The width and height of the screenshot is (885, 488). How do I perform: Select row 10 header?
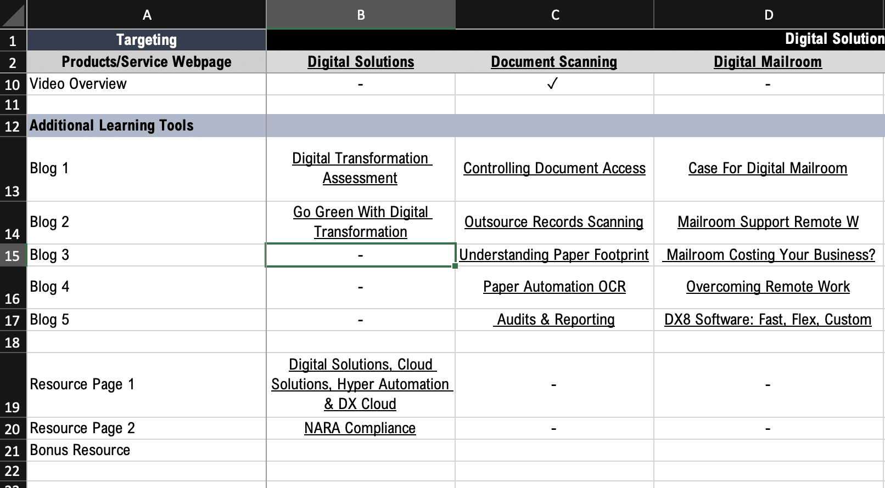coord(13,84)
